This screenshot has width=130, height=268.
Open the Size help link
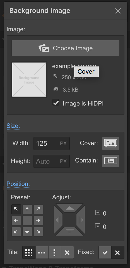coord(13,126)
